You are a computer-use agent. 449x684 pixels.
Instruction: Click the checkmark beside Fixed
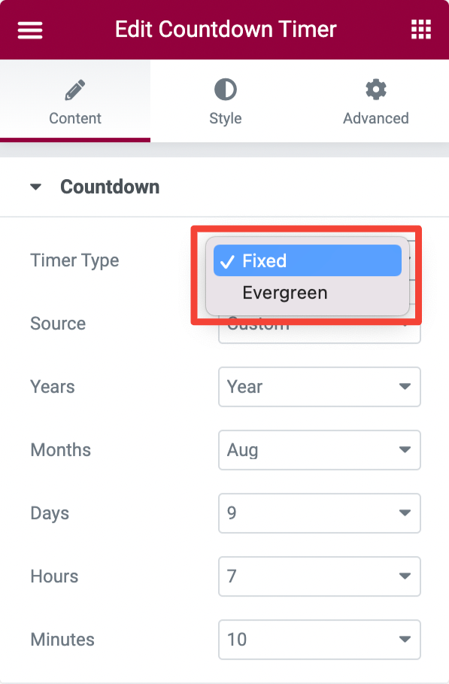click(228, 261)
